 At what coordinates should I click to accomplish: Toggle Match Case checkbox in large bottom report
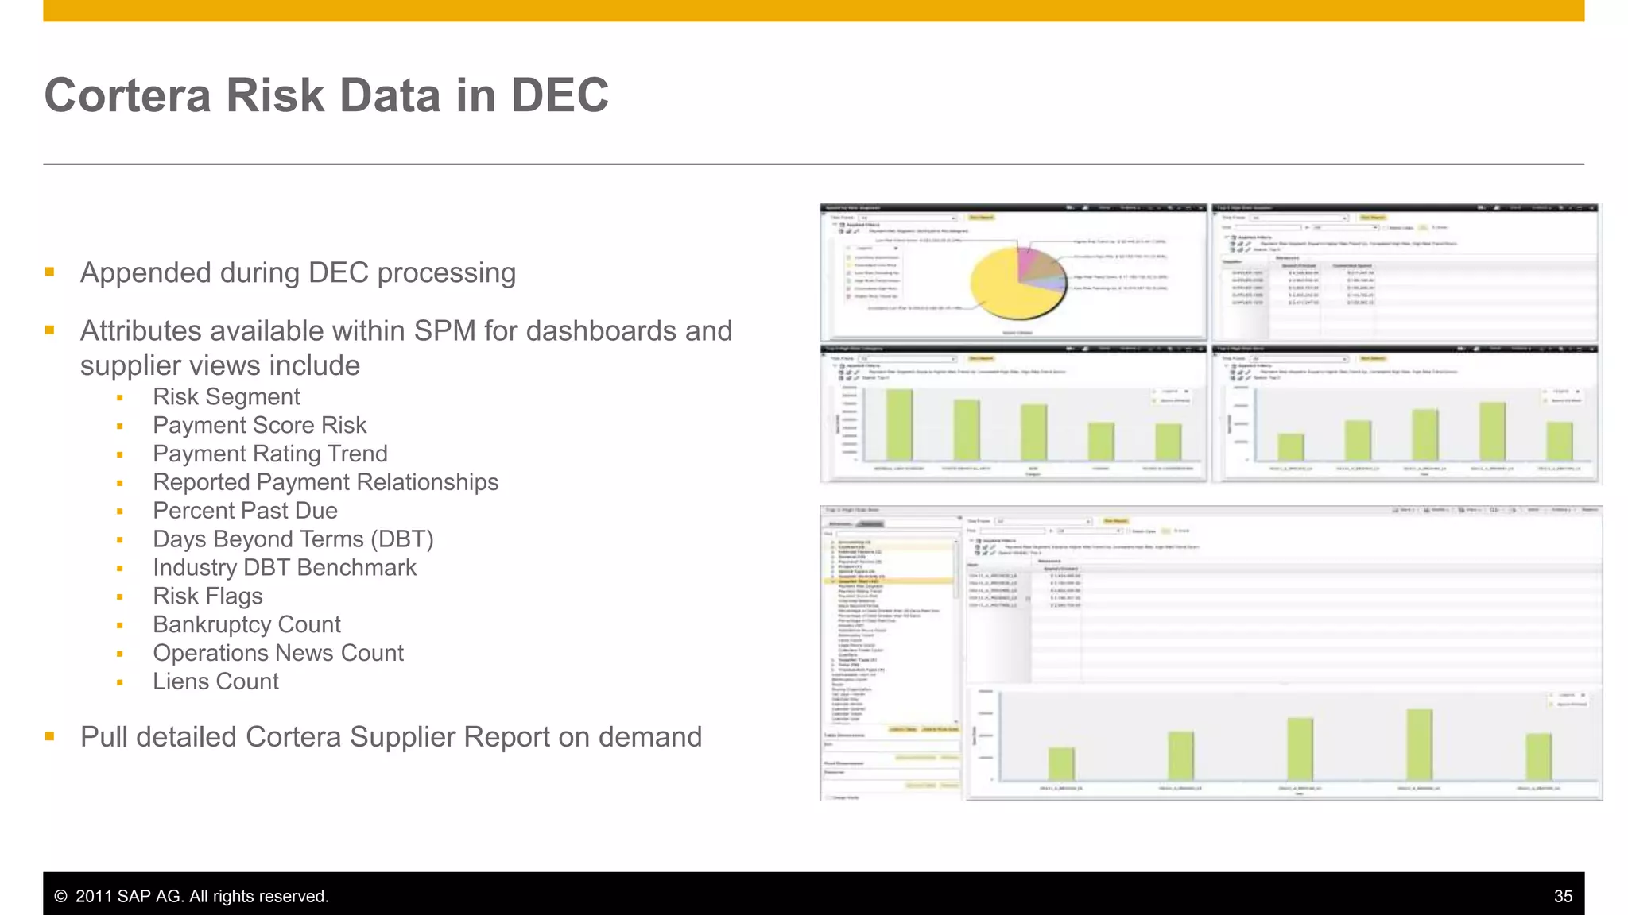click(x=1129, y=531)
